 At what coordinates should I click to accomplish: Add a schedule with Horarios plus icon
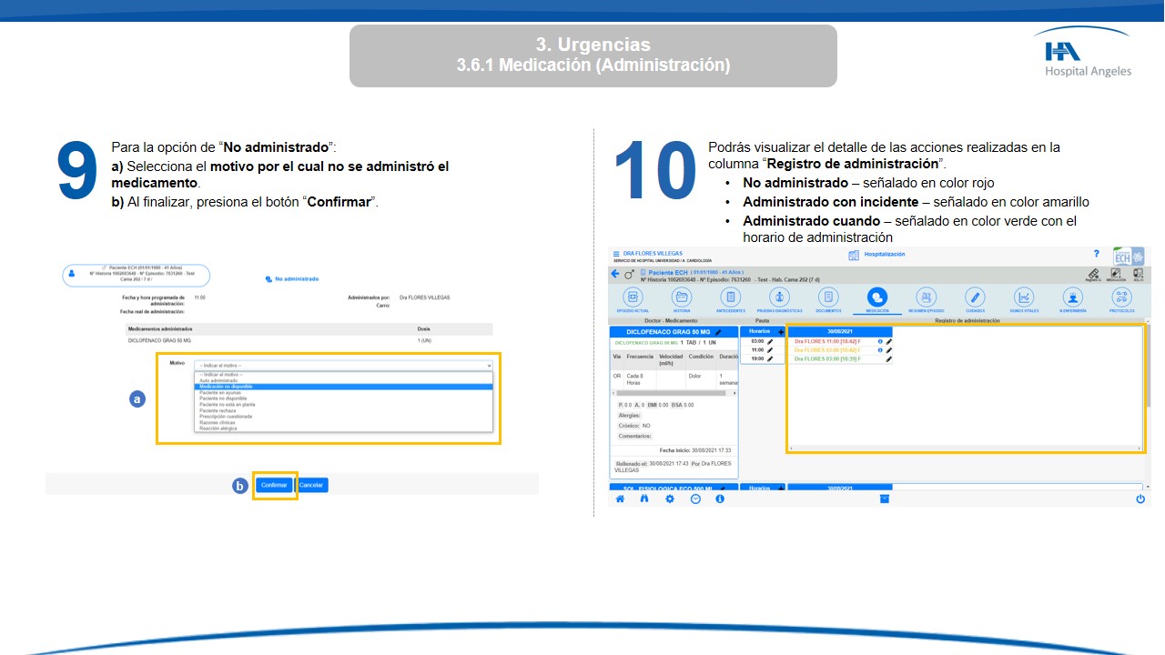click(x=780, y=331)
